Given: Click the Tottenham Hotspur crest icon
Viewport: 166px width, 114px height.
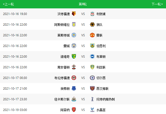Looking at the screenshot, I should pos(92,99).
